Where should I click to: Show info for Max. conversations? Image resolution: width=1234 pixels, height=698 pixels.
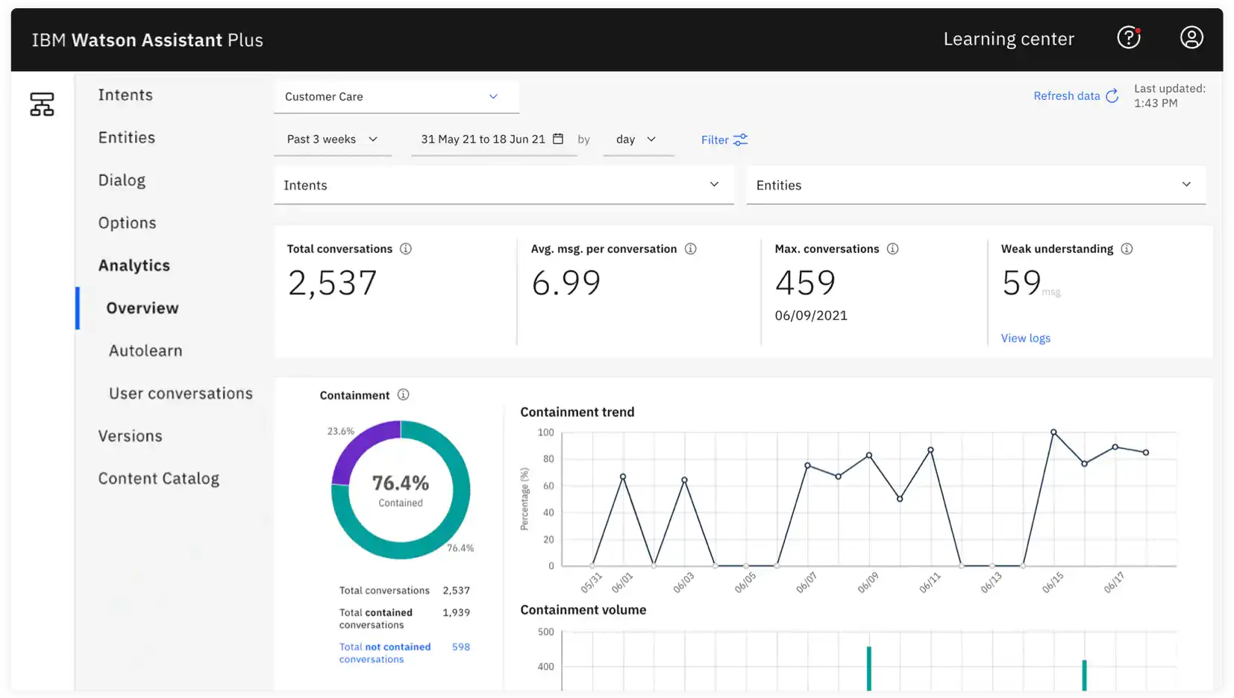click(892, 248)
